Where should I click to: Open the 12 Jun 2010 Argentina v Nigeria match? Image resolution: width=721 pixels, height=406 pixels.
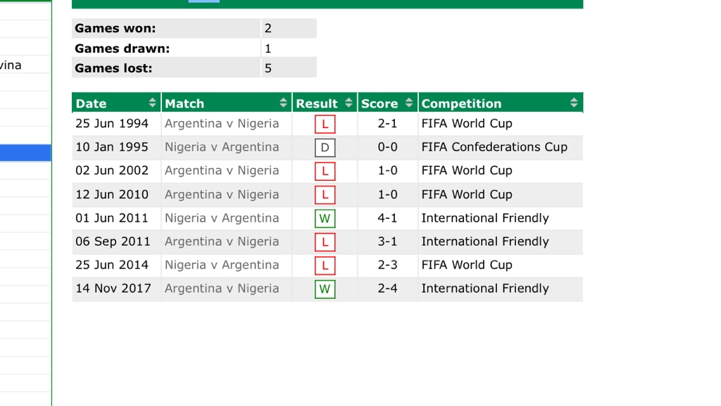[222, 194]
